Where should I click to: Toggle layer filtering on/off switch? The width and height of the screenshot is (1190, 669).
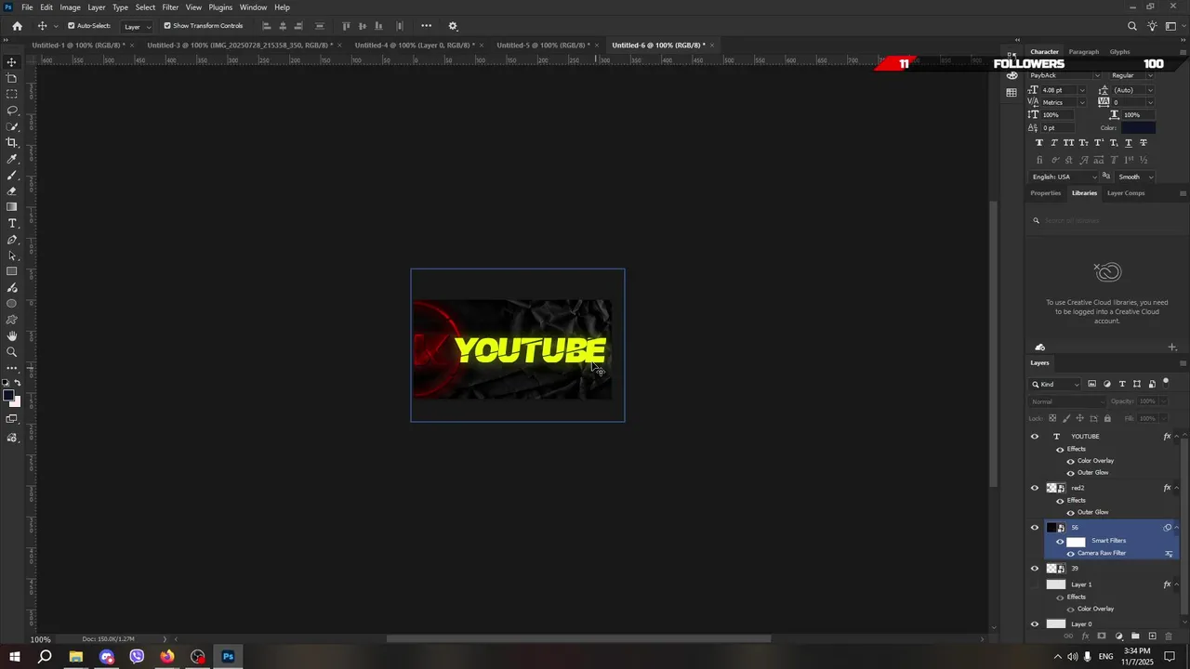coord(1166,382)
